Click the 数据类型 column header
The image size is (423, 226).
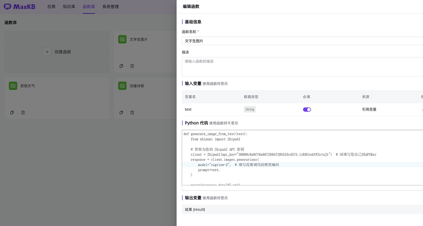(x=251, y=97)
